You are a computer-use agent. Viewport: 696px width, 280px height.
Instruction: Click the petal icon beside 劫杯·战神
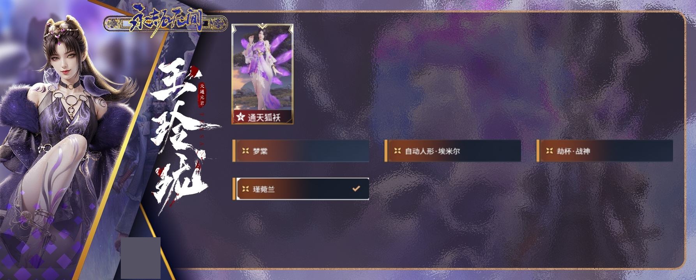549,151
